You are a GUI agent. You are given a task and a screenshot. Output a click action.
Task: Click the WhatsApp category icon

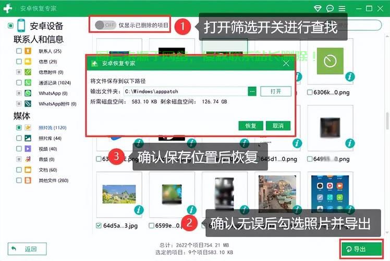point(28,93)
